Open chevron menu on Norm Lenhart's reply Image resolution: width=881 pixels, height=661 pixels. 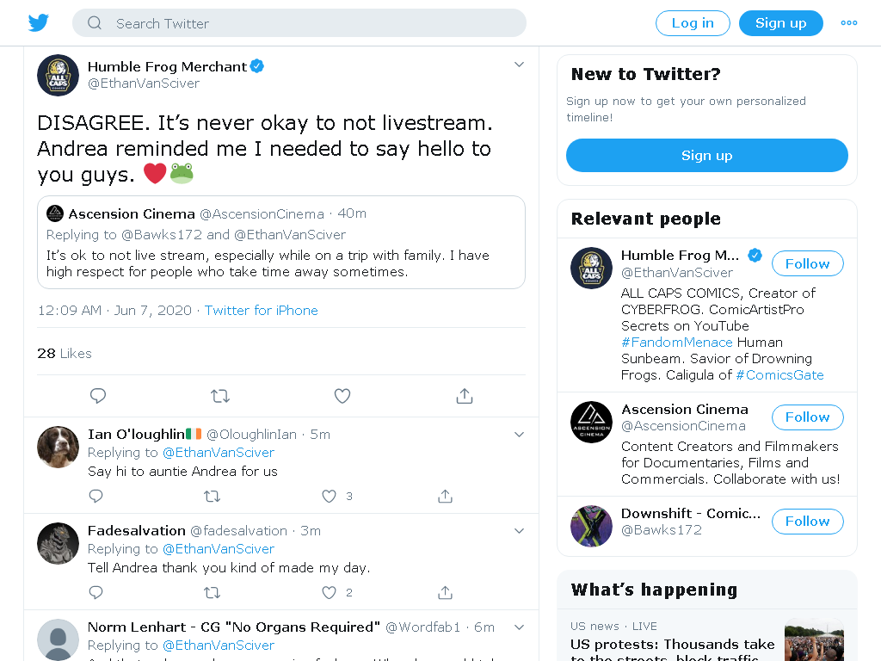click(519, 627)
